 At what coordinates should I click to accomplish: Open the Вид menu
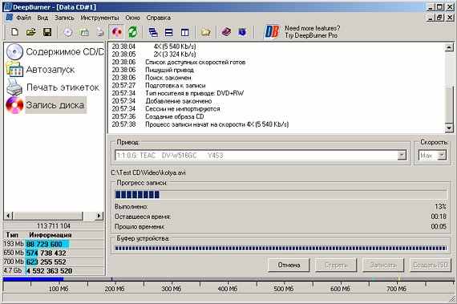[x=42, y=18]
